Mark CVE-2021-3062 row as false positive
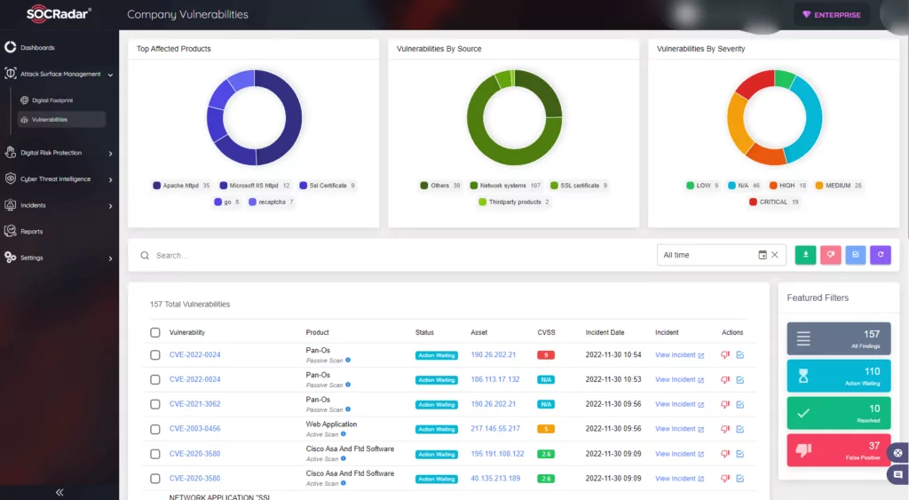Image resolution: width=909 pixels, height=500 pixels. (x=724, y=404)
